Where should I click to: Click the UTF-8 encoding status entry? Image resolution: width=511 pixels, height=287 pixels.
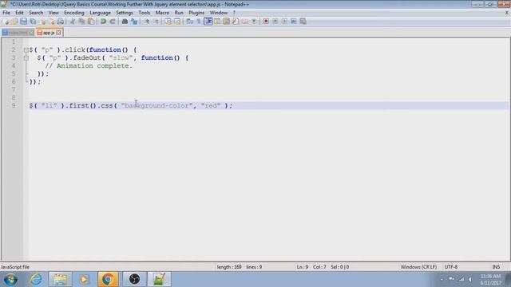451,267
